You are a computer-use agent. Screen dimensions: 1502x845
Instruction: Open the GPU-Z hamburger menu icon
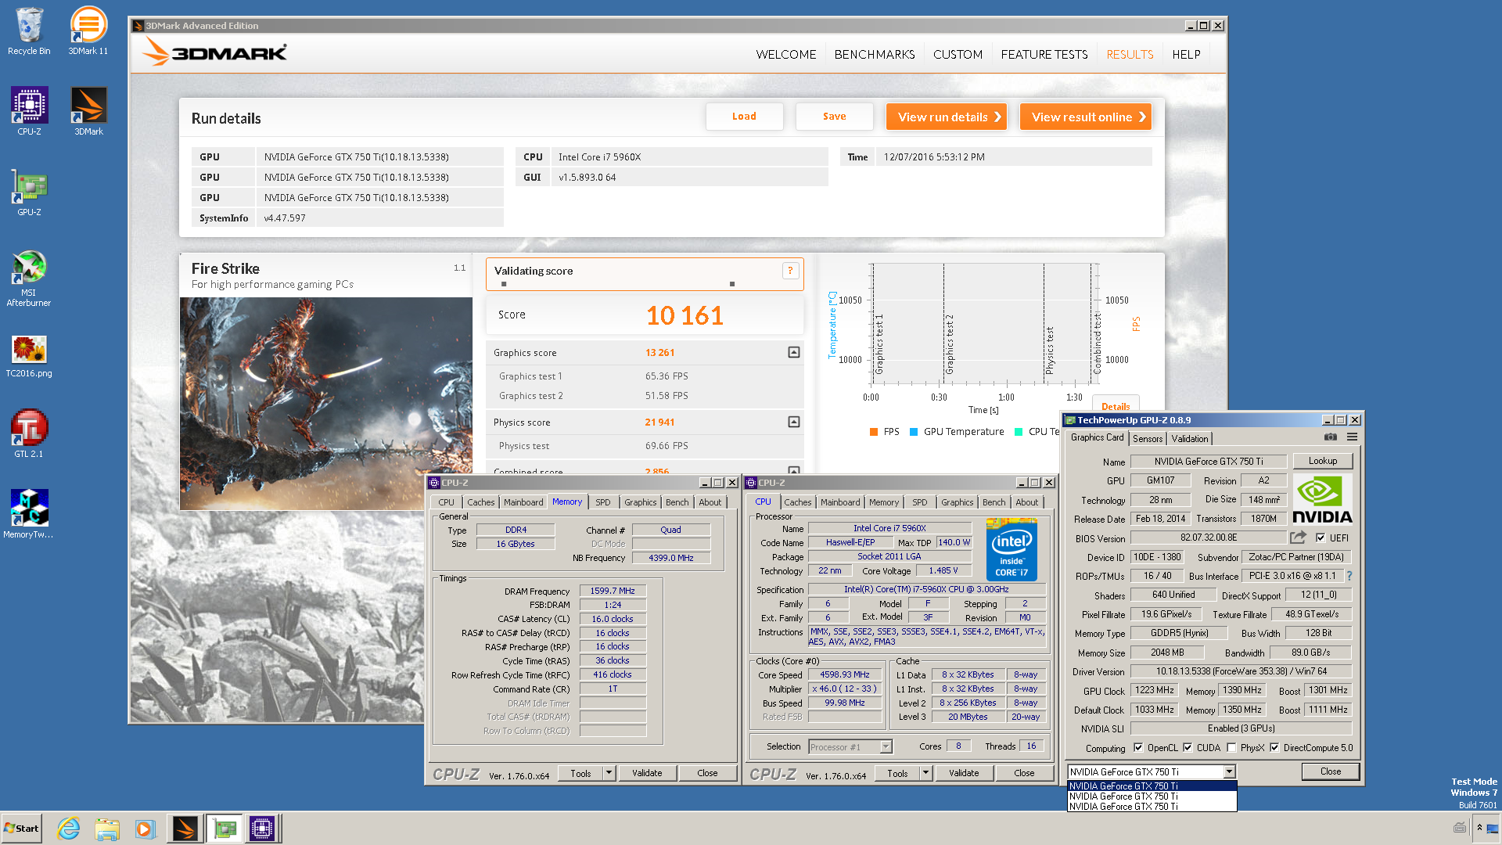[x=1352, y=437]
